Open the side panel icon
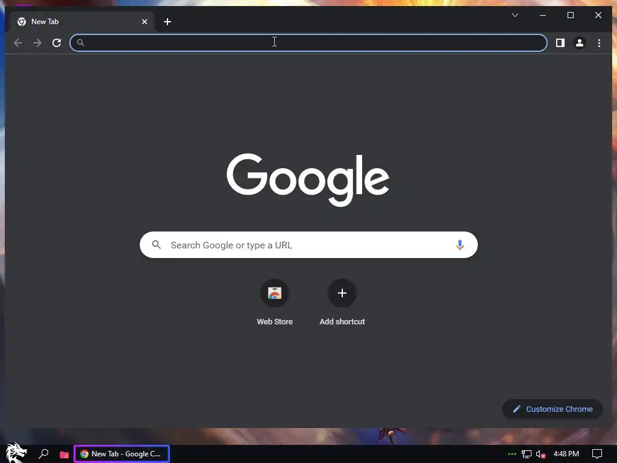 560,43
